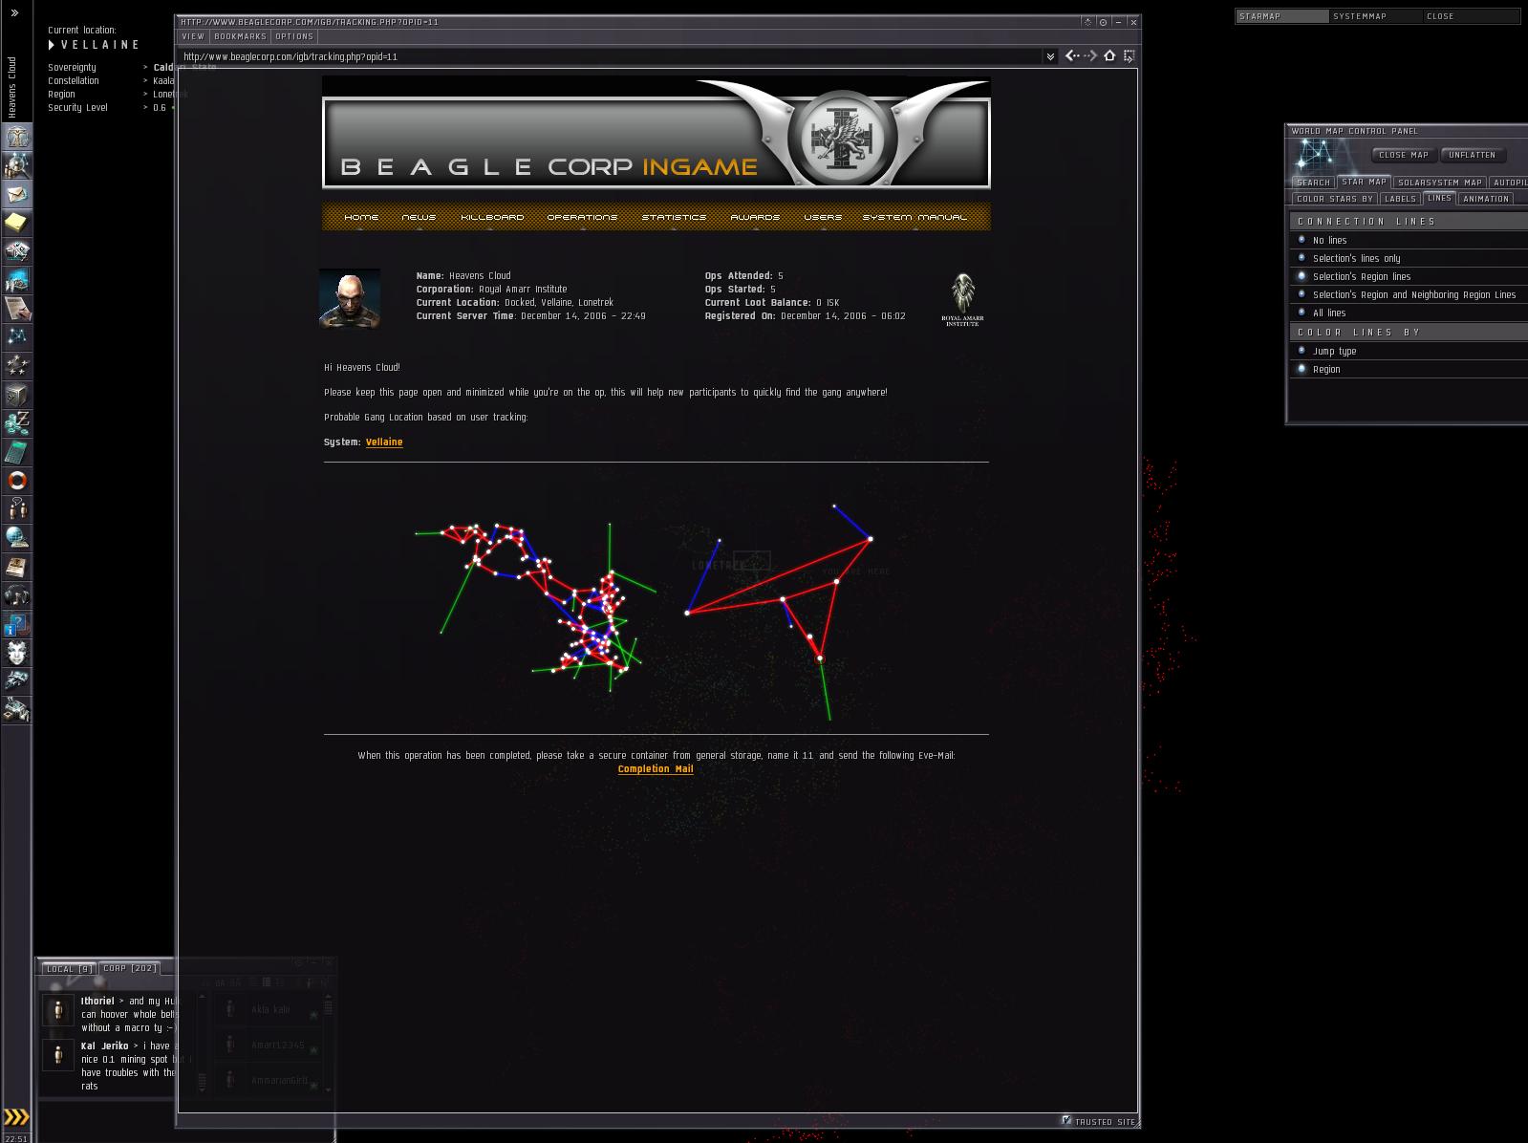
Task: Click the Heavens Cloud character portrait
Action: 350,299
